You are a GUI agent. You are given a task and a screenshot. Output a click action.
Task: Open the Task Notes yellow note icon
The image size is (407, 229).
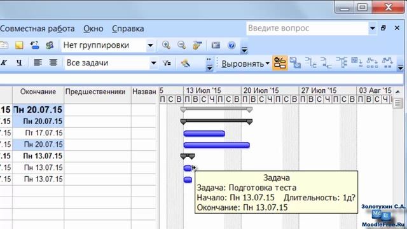coord(19,45)
